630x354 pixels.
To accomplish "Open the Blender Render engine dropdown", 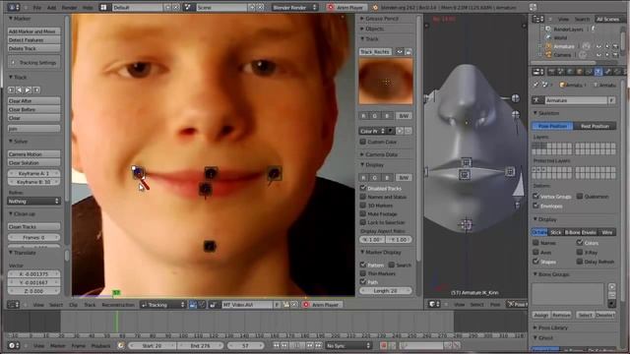I will click(x=295, y=7).
